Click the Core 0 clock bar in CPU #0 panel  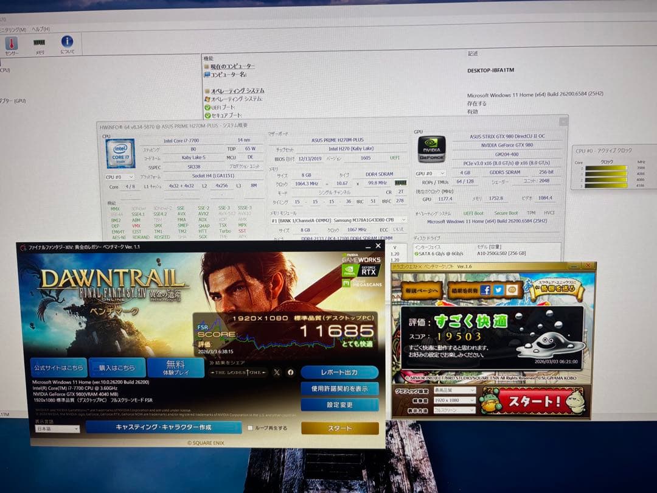(606, 168)
